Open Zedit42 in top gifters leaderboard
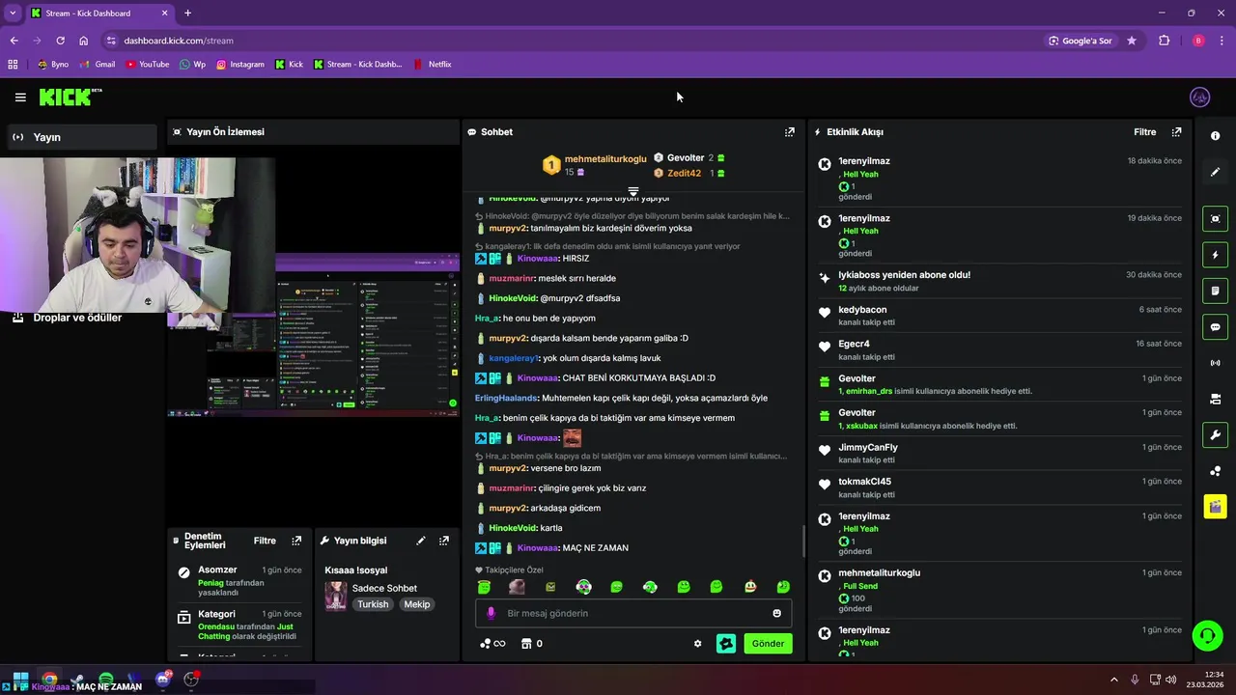Viewport: 1236px width, 695px height. pyautogui.click(x=684, y=174)
